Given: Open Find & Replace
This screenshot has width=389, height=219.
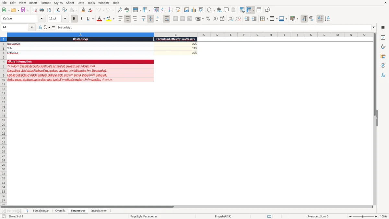Looking at the screenshot, I should [120, 10].
